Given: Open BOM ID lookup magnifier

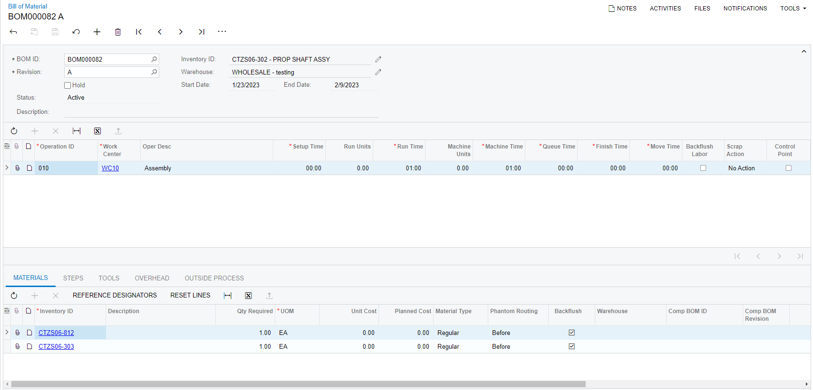Looking at the screenshot, I should [x=154, y=59].
